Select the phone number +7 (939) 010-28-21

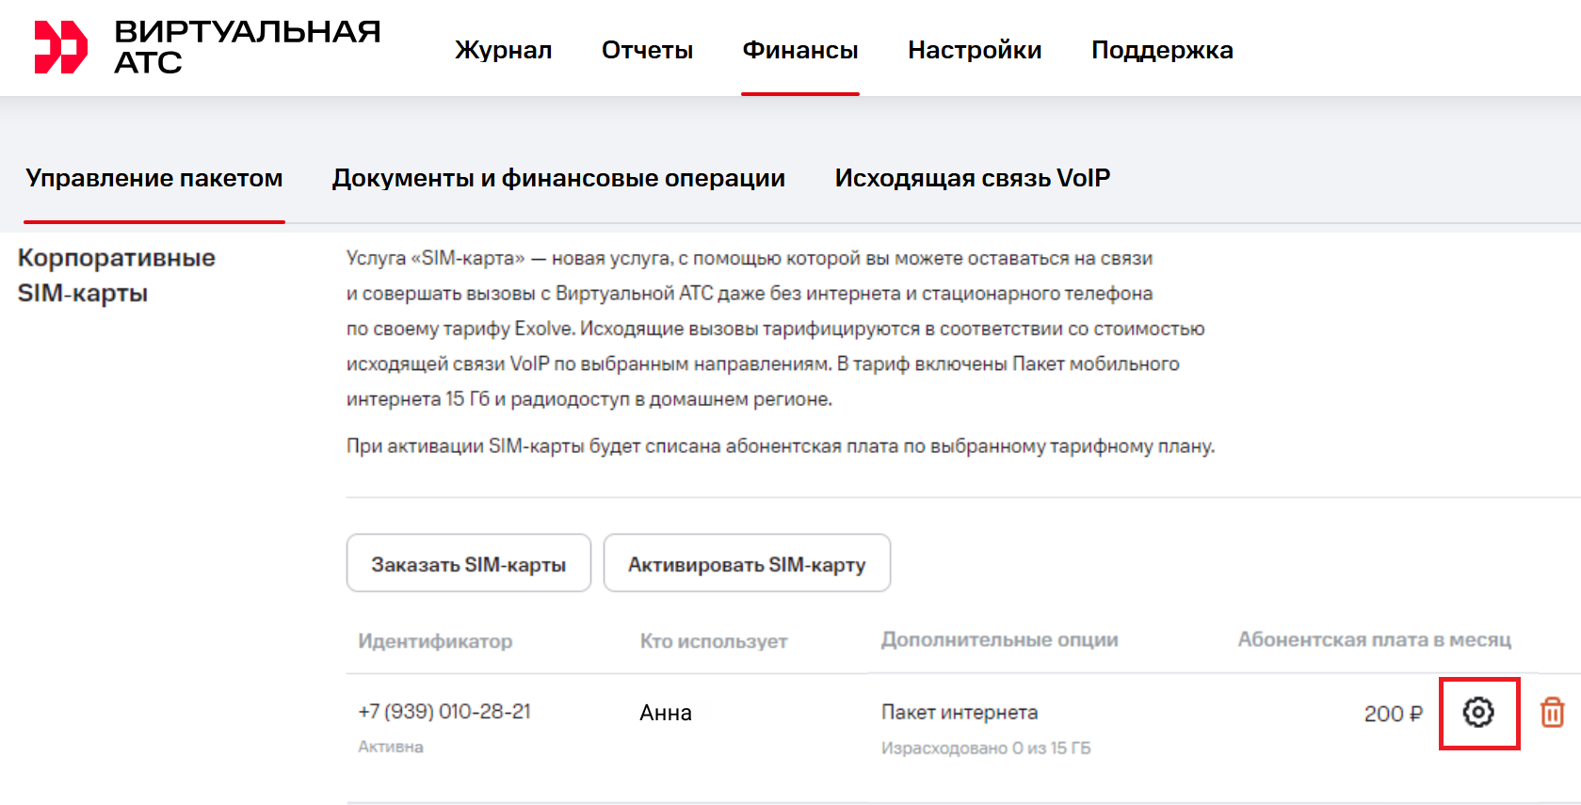444,712
